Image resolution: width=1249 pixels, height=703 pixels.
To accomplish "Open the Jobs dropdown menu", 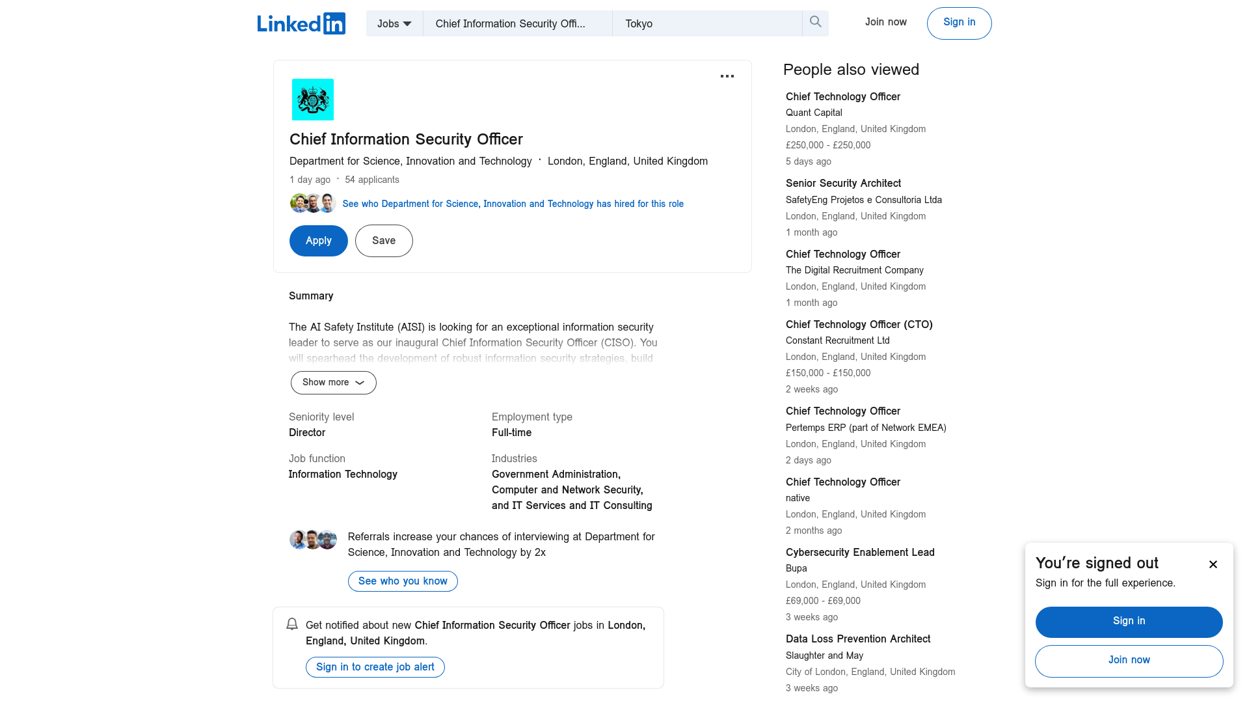I will click(x=394, y=22).
